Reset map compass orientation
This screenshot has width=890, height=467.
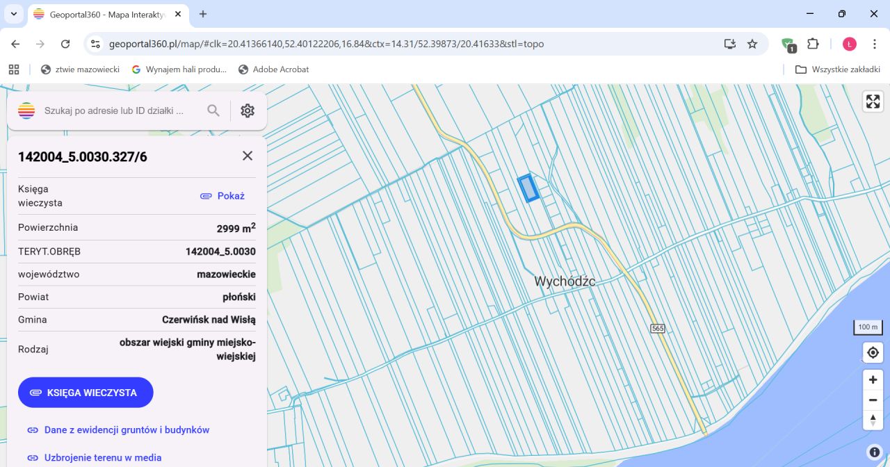click(873, 420)
